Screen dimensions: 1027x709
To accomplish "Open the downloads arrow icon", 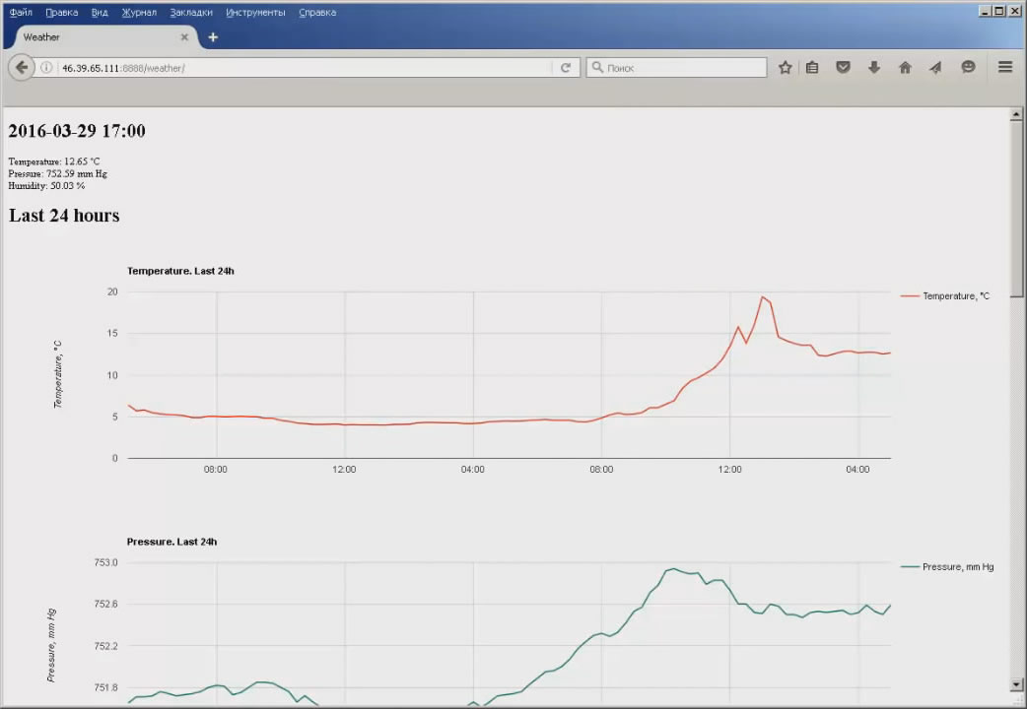I will [873, 68].
